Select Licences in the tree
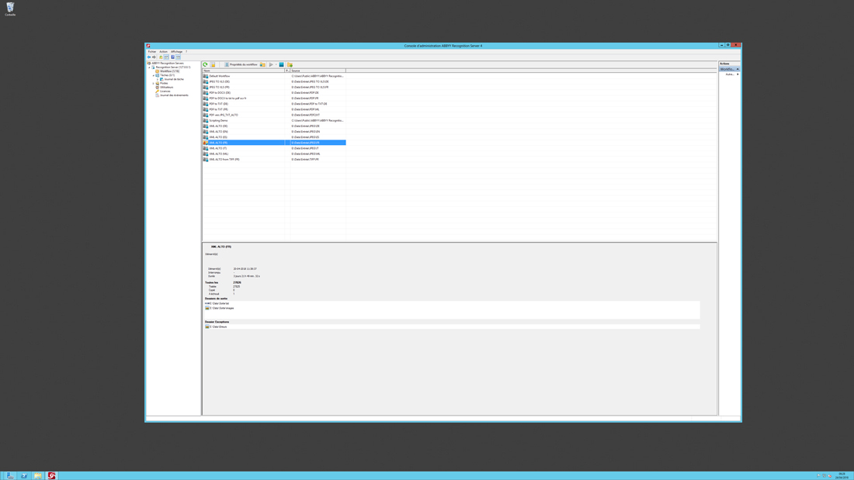 (165, 92)
